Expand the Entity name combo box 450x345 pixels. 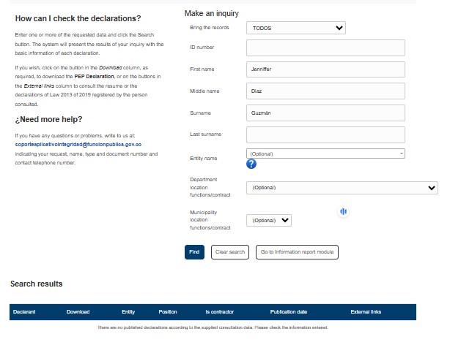click(325, 153)
